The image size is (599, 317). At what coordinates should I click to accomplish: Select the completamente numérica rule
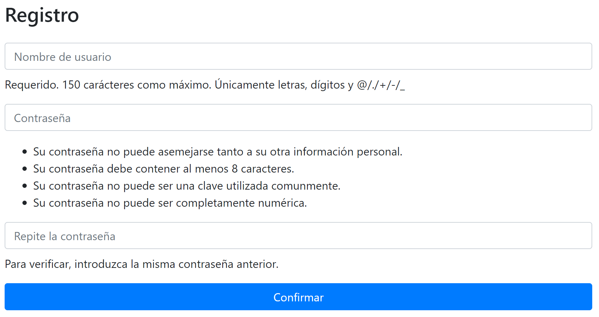tap(170, 203)
